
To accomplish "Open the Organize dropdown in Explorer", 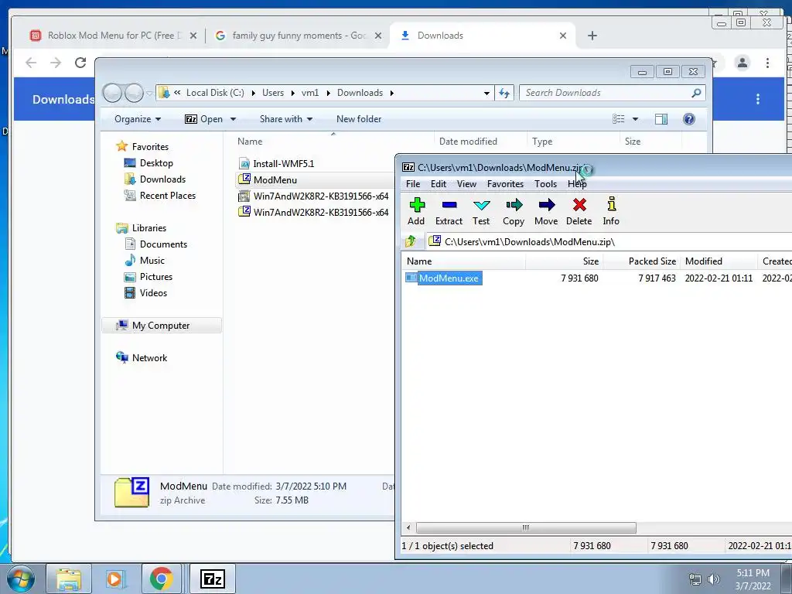I will (x=138, y=119).
